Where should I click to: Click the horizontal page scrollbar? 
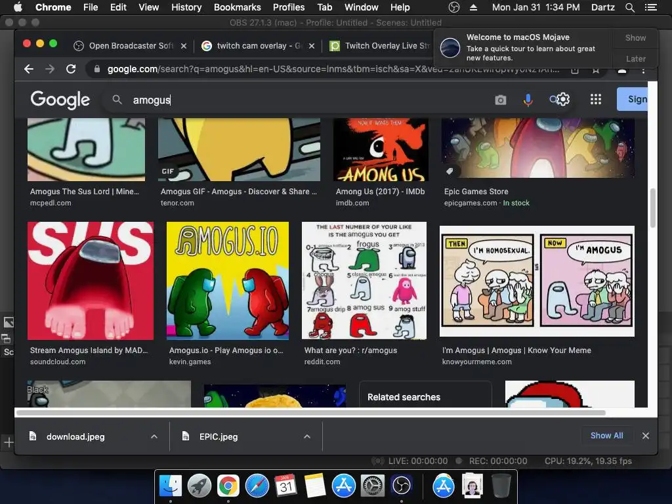(311, 413)
